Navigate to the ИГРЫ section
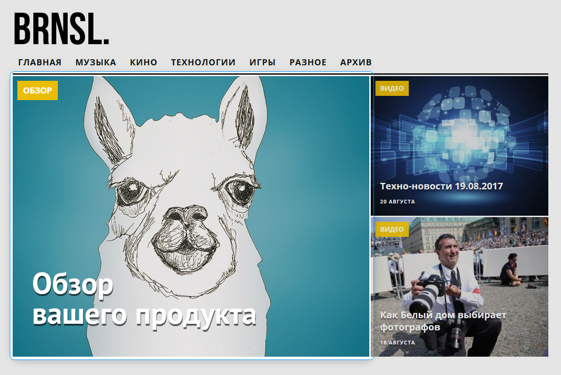Image resolution: width=561 pixels, height=375 pixels. pos(263,62)
